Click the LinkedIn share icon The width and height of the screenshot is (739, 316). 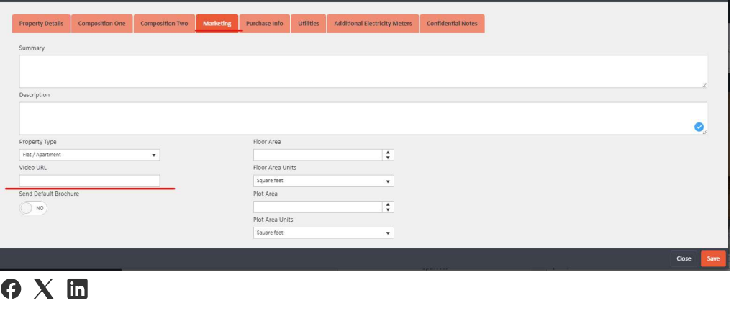[78, 289]
